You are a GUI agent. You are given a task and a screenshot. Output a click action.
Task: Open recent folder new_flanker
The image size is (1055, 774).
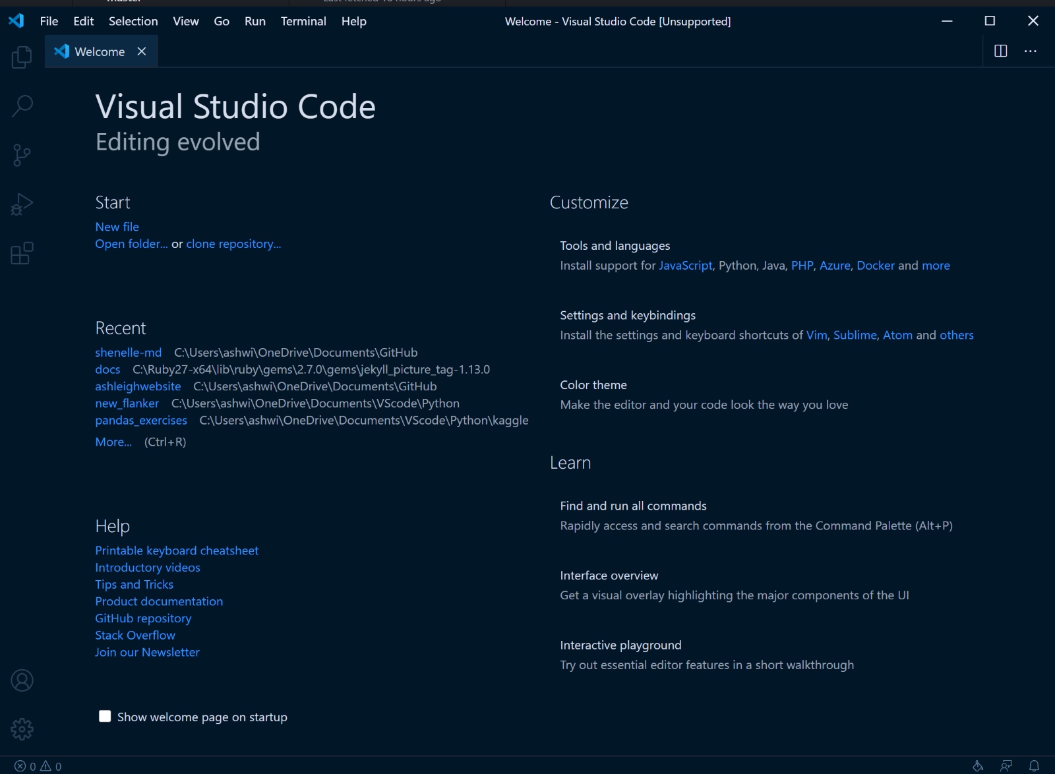pyautogui.click(x=127, y=403)
